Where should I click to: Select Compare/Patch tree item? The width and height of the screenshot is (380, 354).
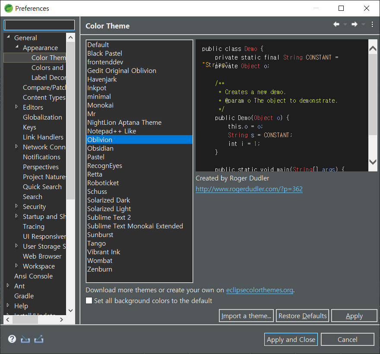click(x=44, y=88)
